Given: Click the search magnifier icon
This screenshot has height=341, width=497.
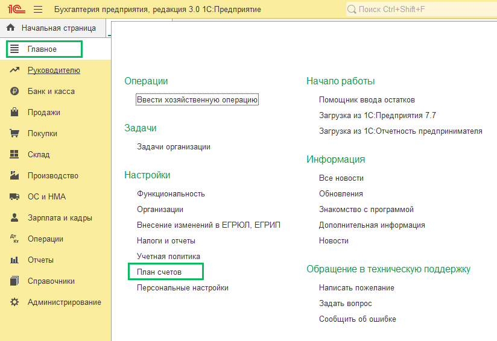Looking at the screenshot, I should [352, 9].
